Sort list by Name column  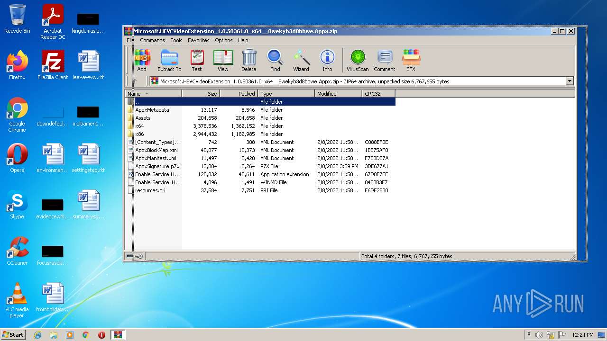click(153, 94)
